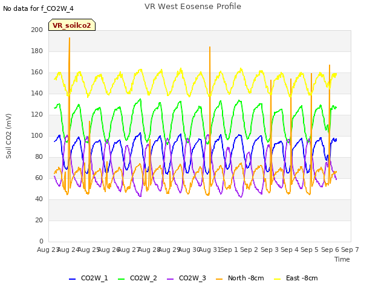Click the Sep 3 x-axis tick label
This screenshot has width=387, height=290.
coord(269,250)
